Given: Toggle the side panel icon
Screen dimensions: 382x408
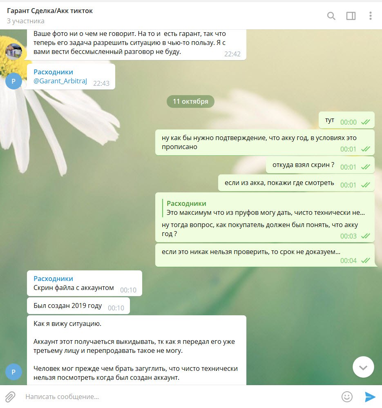Looking at the screenshot, I should tap(351, 16).
